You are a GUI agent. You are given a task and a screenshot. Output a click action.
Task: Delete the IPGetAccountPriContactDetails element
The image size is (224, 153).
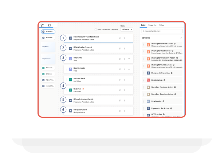click(125, 38)
